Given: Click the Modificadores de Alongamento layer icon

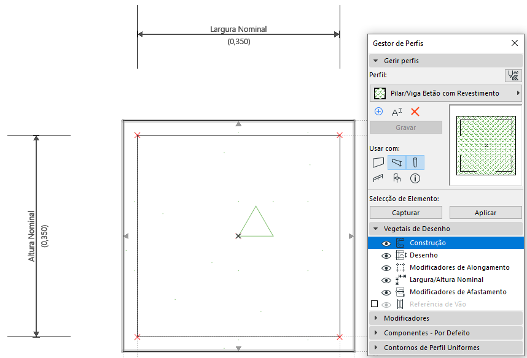Looking at the screenshot, I should tap(400, 267).
